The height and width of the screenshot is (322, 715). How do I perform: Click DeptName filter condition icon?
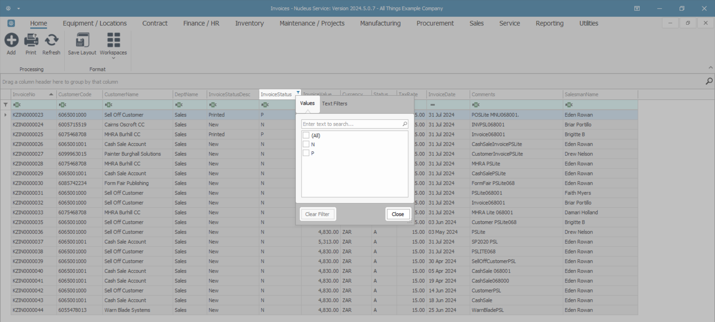coord(179,105)
